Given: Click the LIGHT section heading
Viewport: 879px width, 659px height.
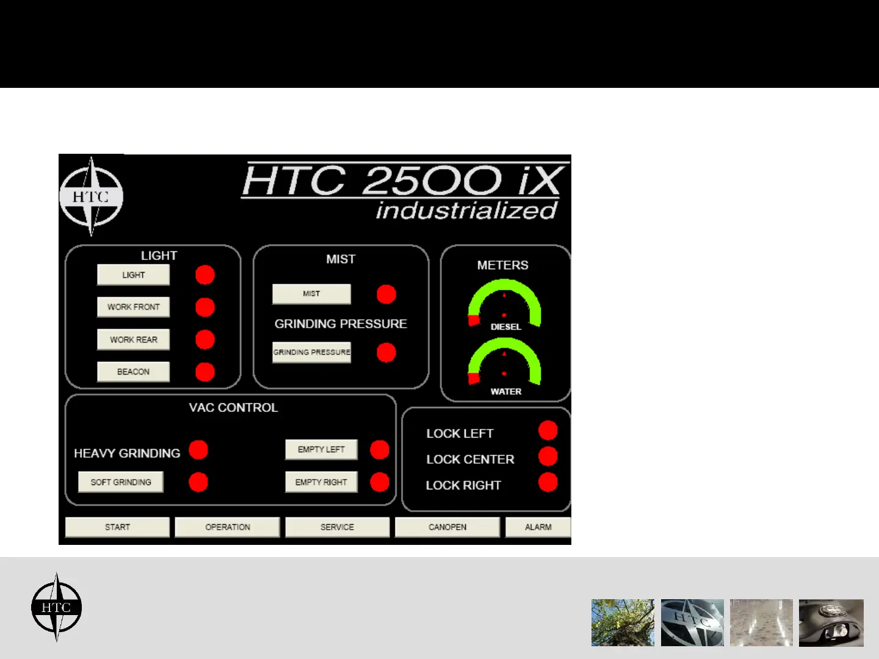Looking at the screenshot, I should coord(159,256).
